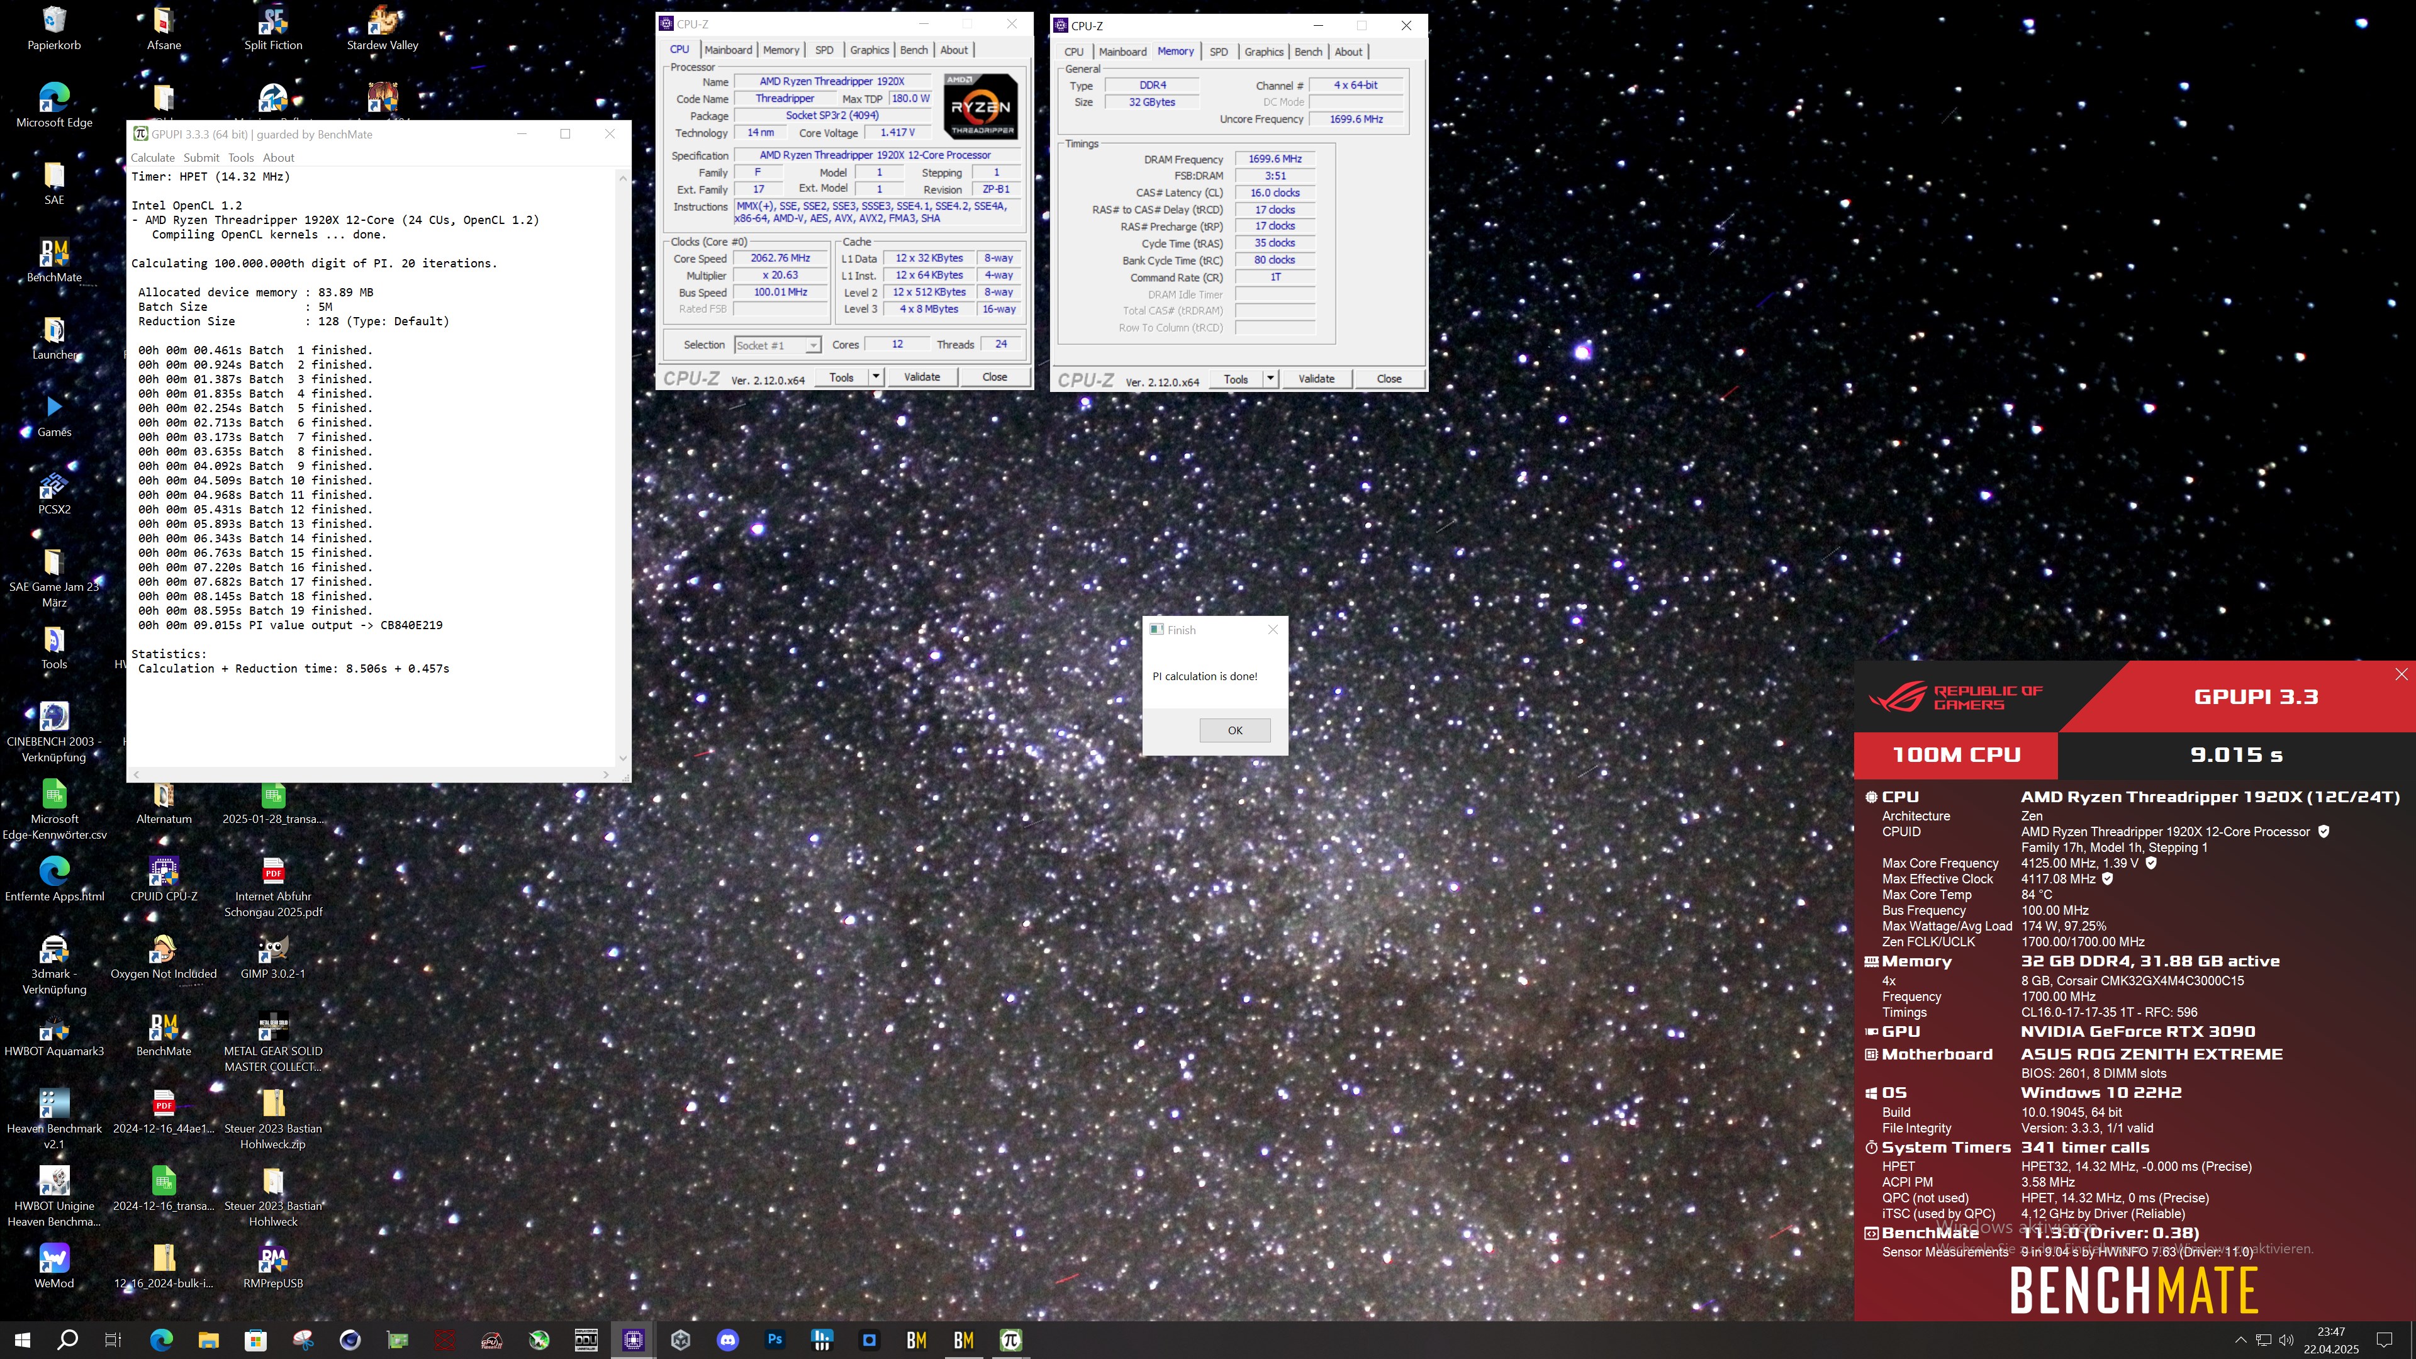Screen dimensions: 2416x1359
Task: Expand Tools arrow in CPU-Z CPU window
Action: pos(876,377)
